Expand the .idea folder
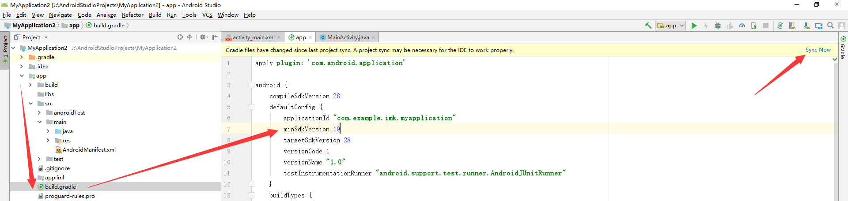The image size is (848, 201). pos(22,66)
